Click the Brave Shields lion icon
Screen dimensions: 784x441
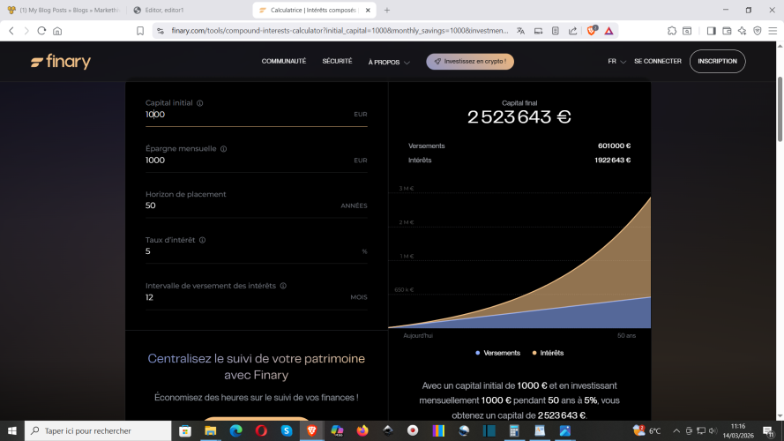592,30
